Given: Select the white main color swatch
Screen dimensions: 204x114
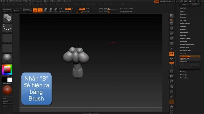Looking at the screenshot, I should 10,80.
